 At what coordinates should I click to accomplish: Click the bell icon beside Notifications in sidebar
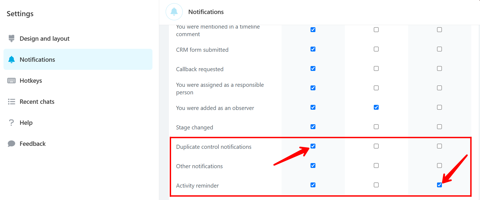pyautogui.click(x=11, y=60)
